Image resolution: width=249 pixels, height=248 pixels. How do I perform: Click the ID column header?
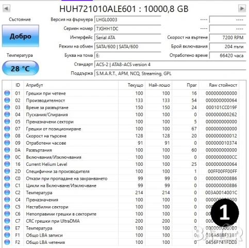18,85
